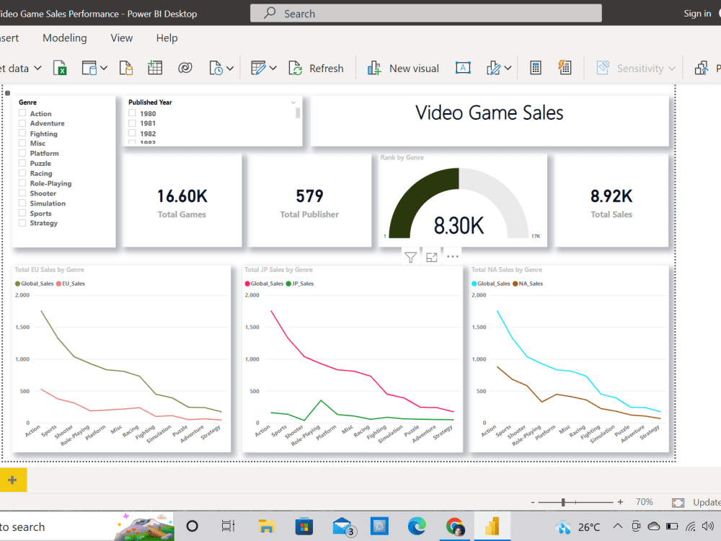The image size is (721, 541).
Task: Check the Sports genre checkbox
Action: pyautogui.click(x=22, y=213)
